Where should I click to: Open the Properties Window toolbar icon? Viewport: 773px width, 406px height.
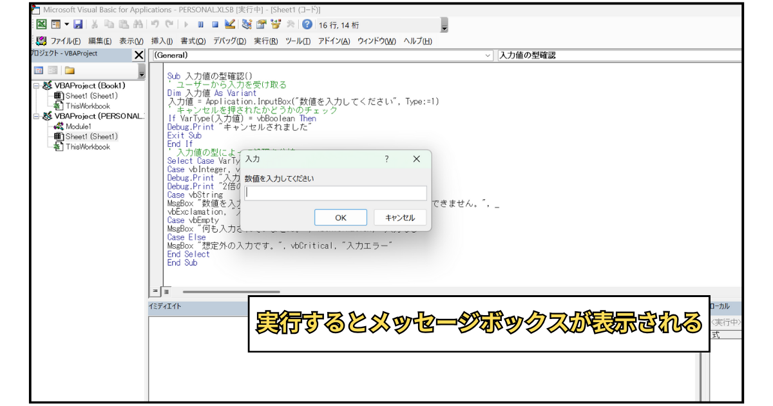262,24
